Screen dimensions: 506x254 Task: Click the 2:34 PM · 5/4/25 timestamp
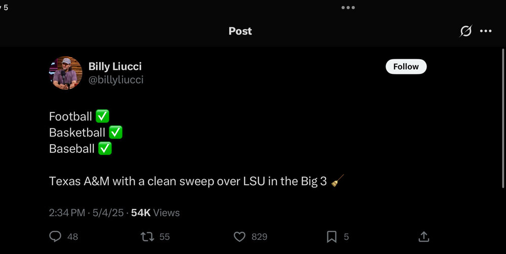click(86, 213)
